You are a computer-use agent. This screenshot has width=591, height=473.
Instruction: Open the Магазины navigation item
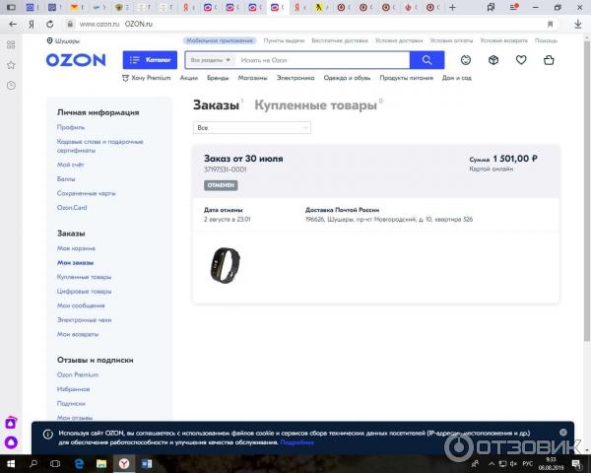click(x=252, y=78)
